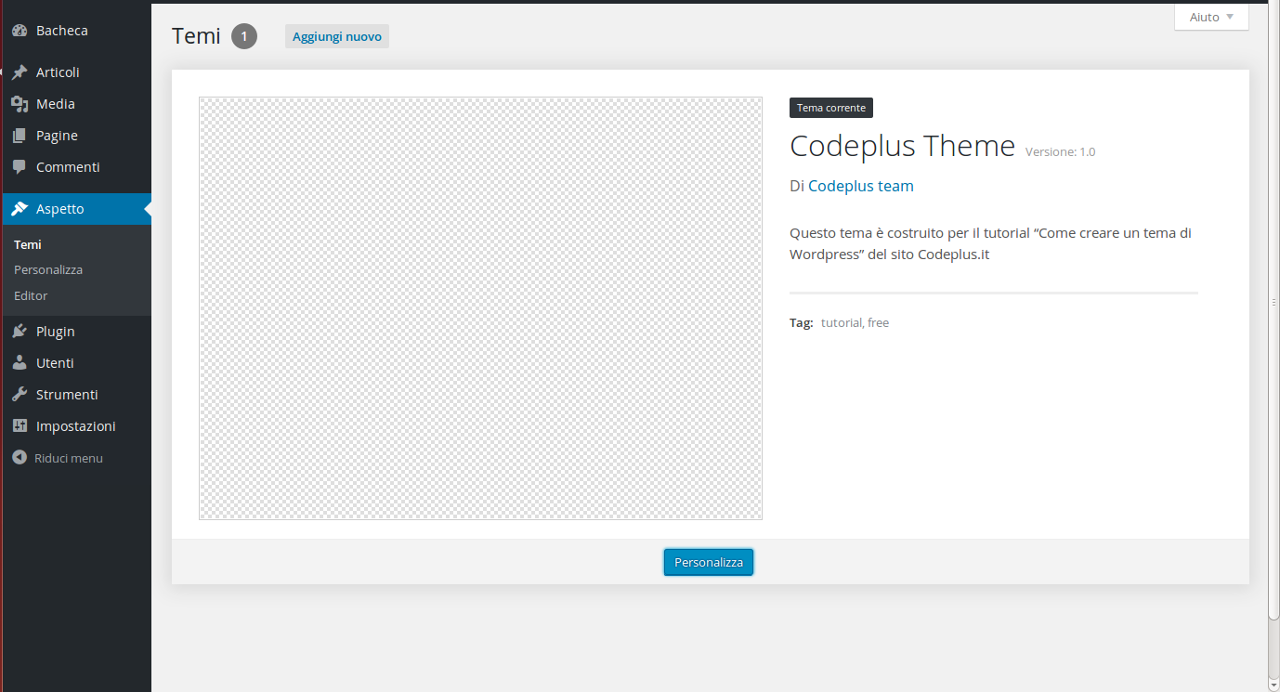
Task: Click the Impostazioni settings icon
Action: pyautogui.click(x=20, y=426)
